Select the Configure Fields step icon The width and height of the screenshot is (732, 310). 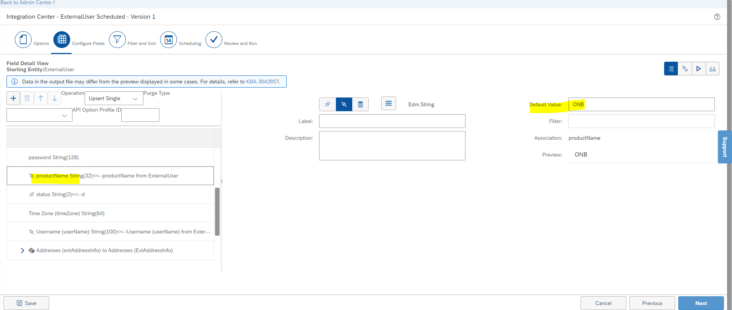62,40
